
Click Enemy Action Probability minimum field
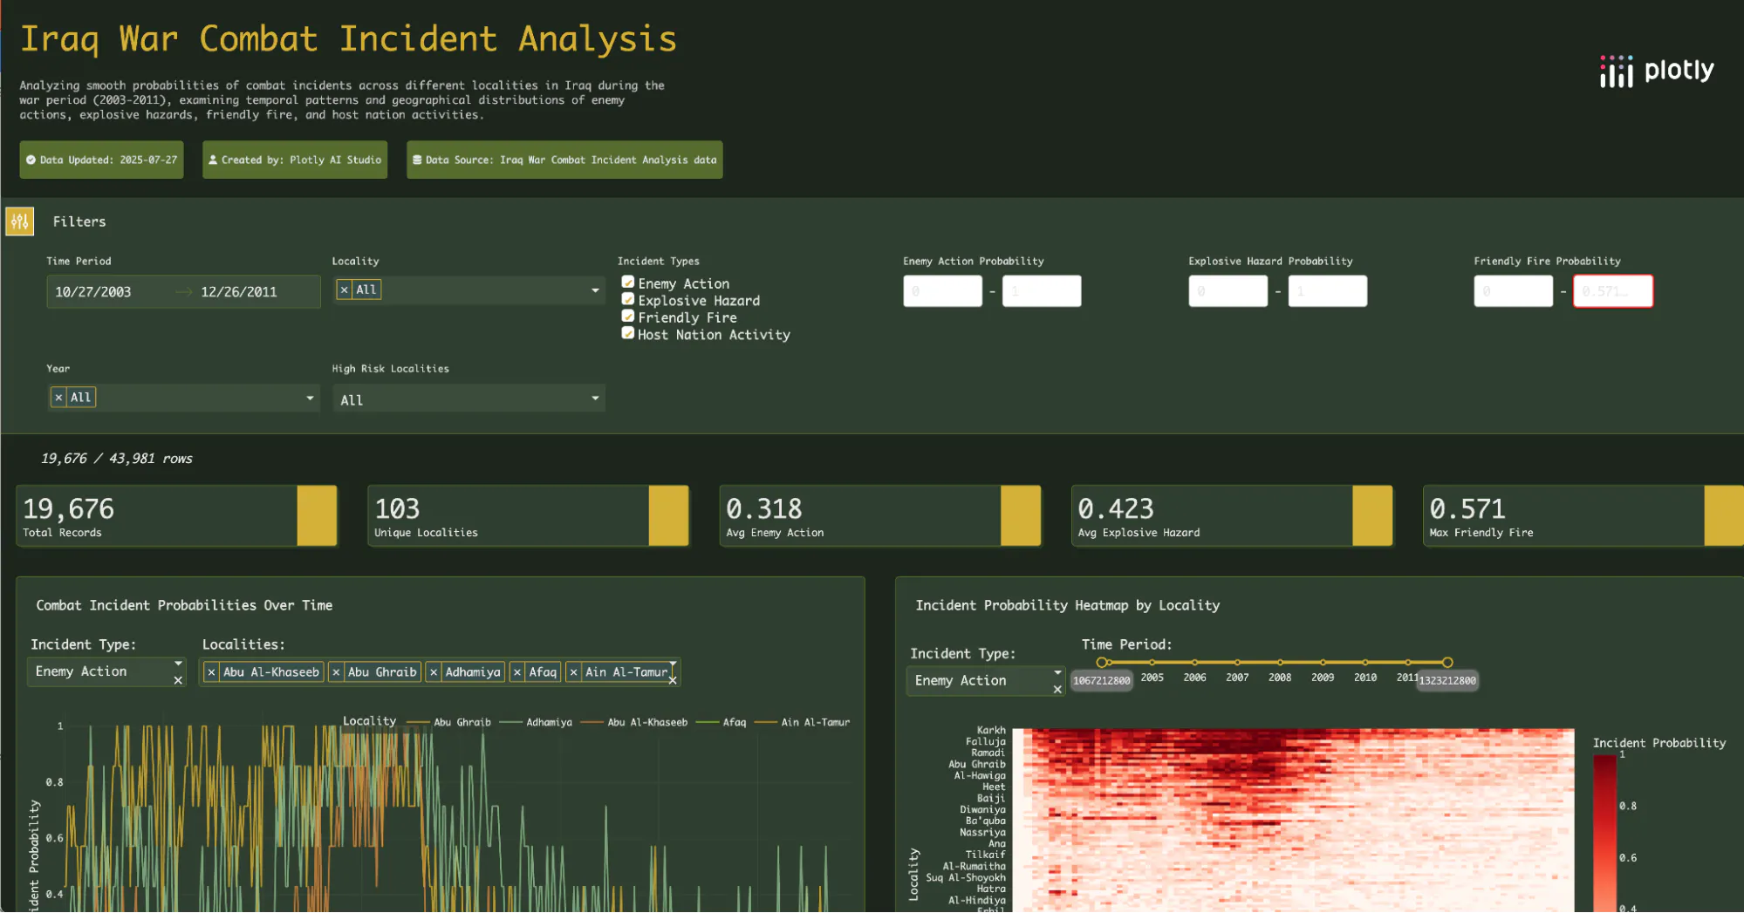(x=942, y=291)
